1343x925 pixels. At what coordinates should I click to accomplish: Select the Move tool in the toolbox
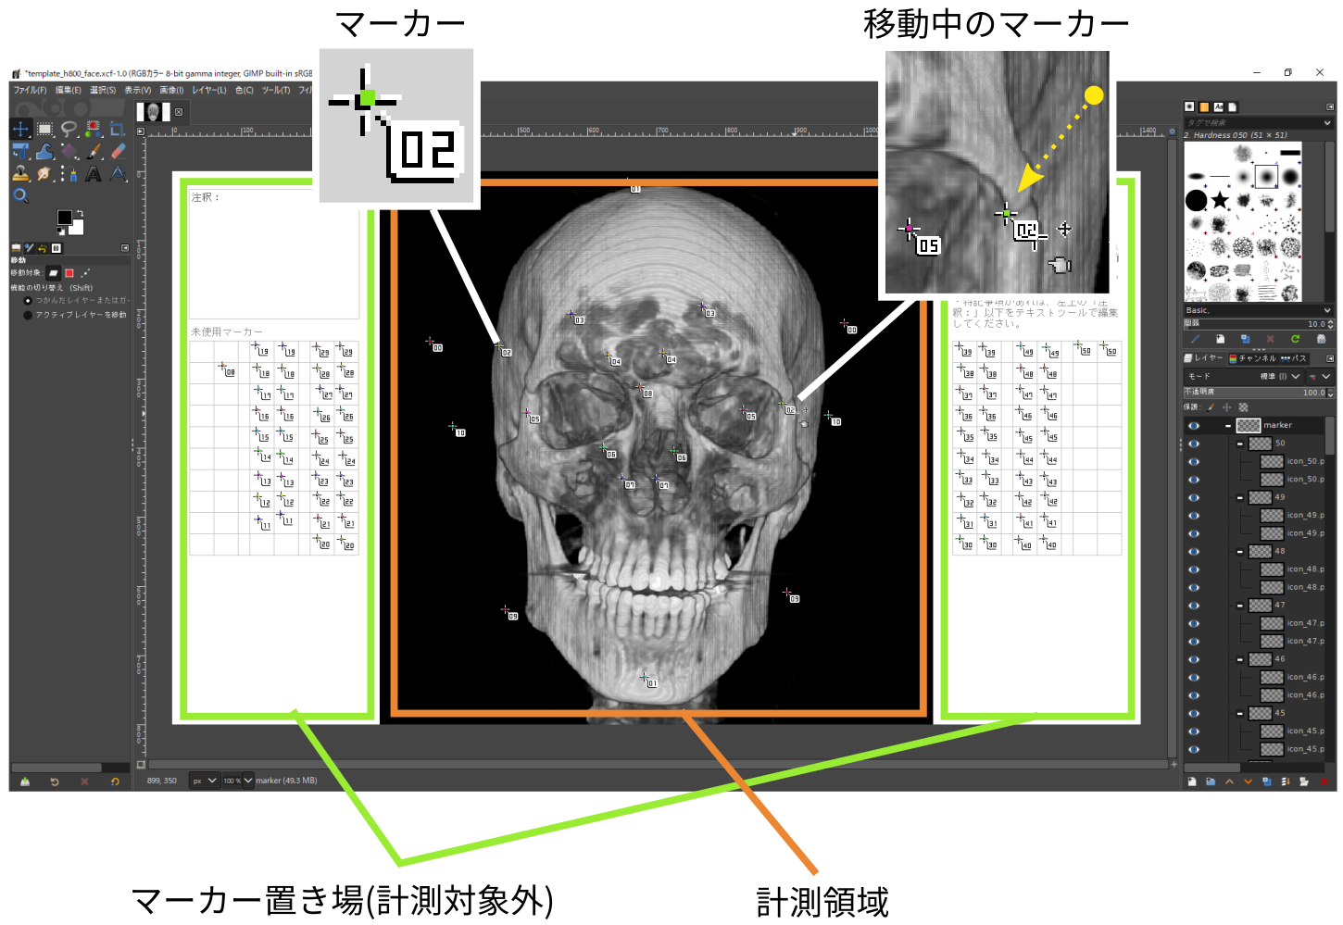20,129
